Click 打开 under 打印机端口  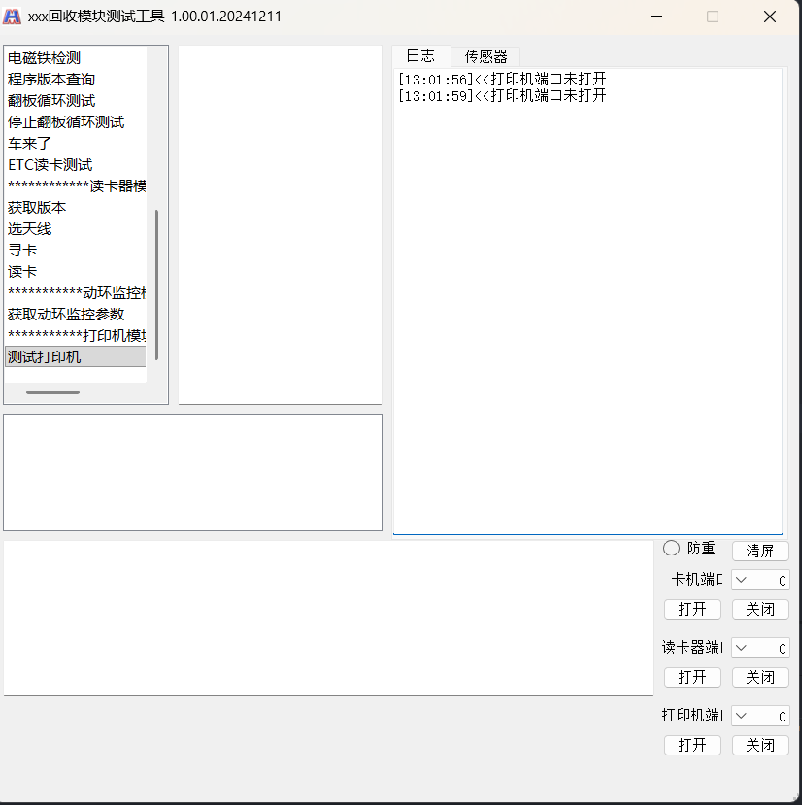tap(692, 745)
